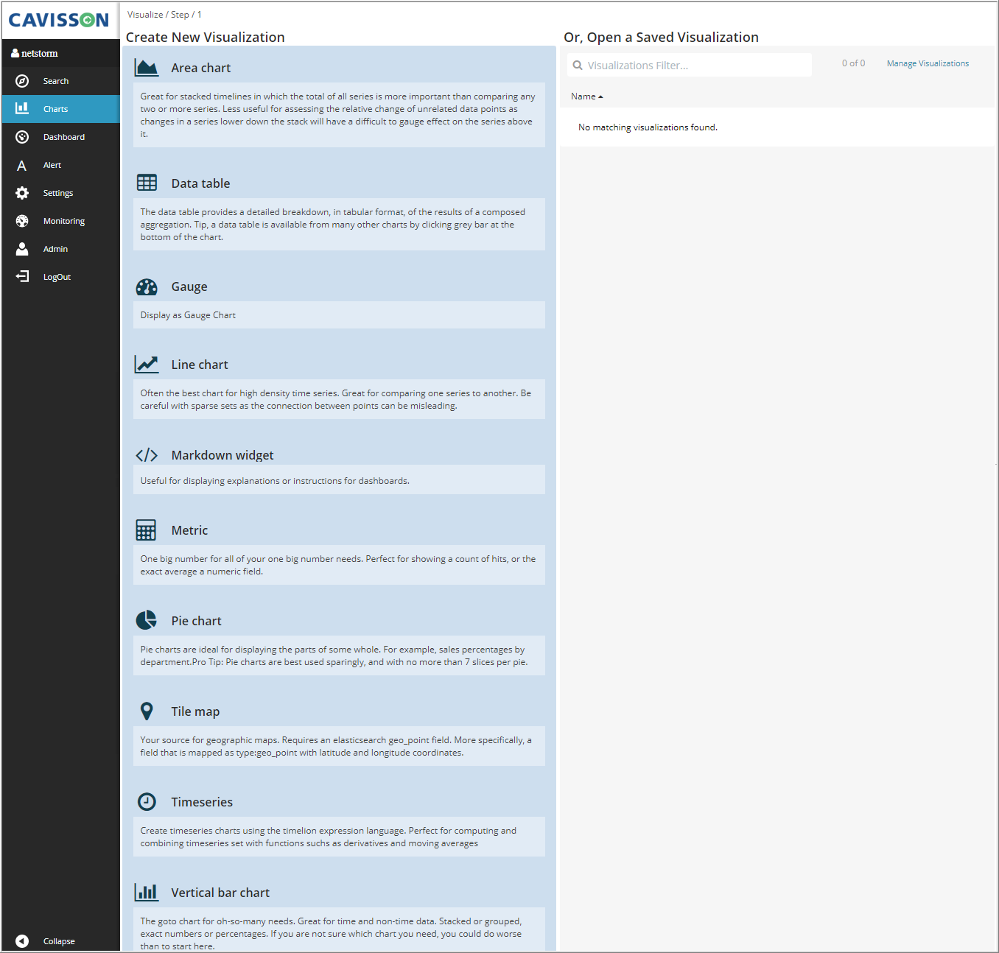Click the Data table grid icon
Viewport: 999px width, 953px height.
(x=147, y=183)
